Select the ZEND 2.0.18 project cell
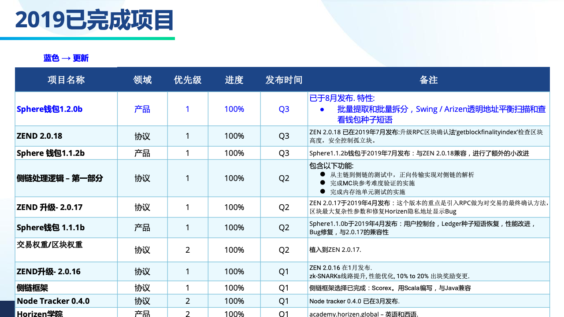Image resolution: width=564 pixels, height=317 pixels. tap(40, 136)
